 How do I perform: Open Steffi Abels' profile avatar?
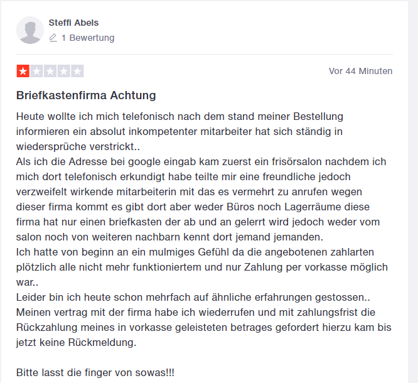[x=30, y=30]
